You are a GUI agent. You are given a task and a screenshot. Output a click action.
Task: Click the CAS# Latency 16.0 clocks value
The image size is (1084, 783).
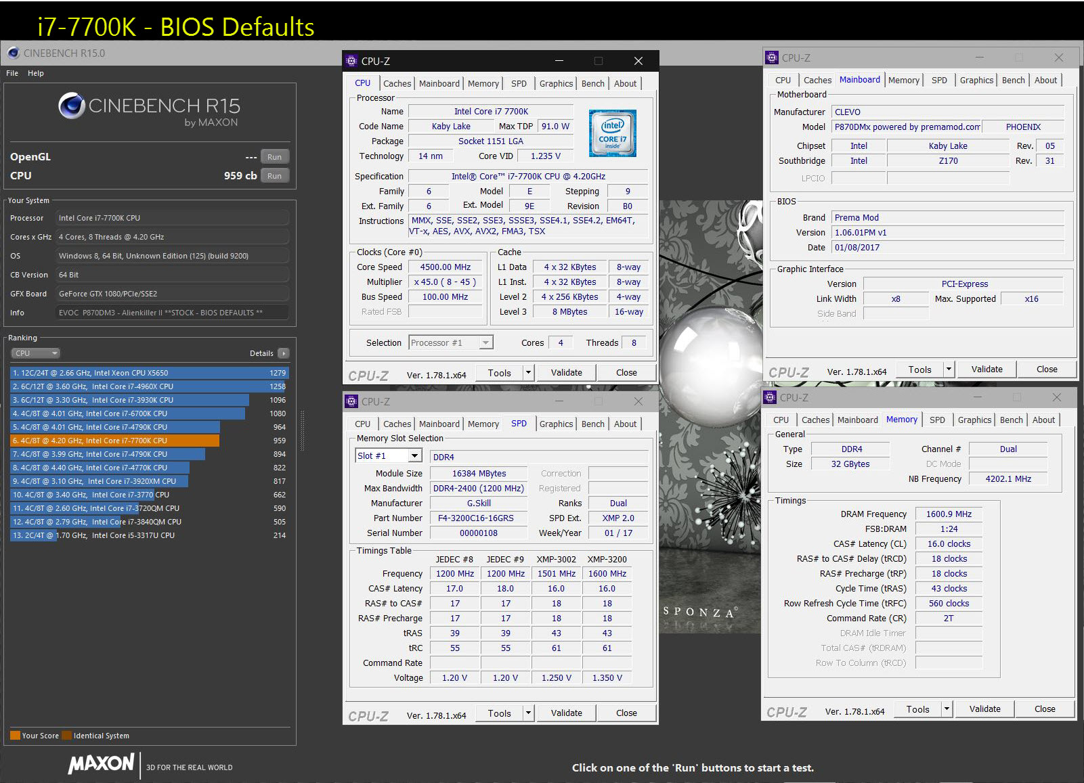[949, 544]
